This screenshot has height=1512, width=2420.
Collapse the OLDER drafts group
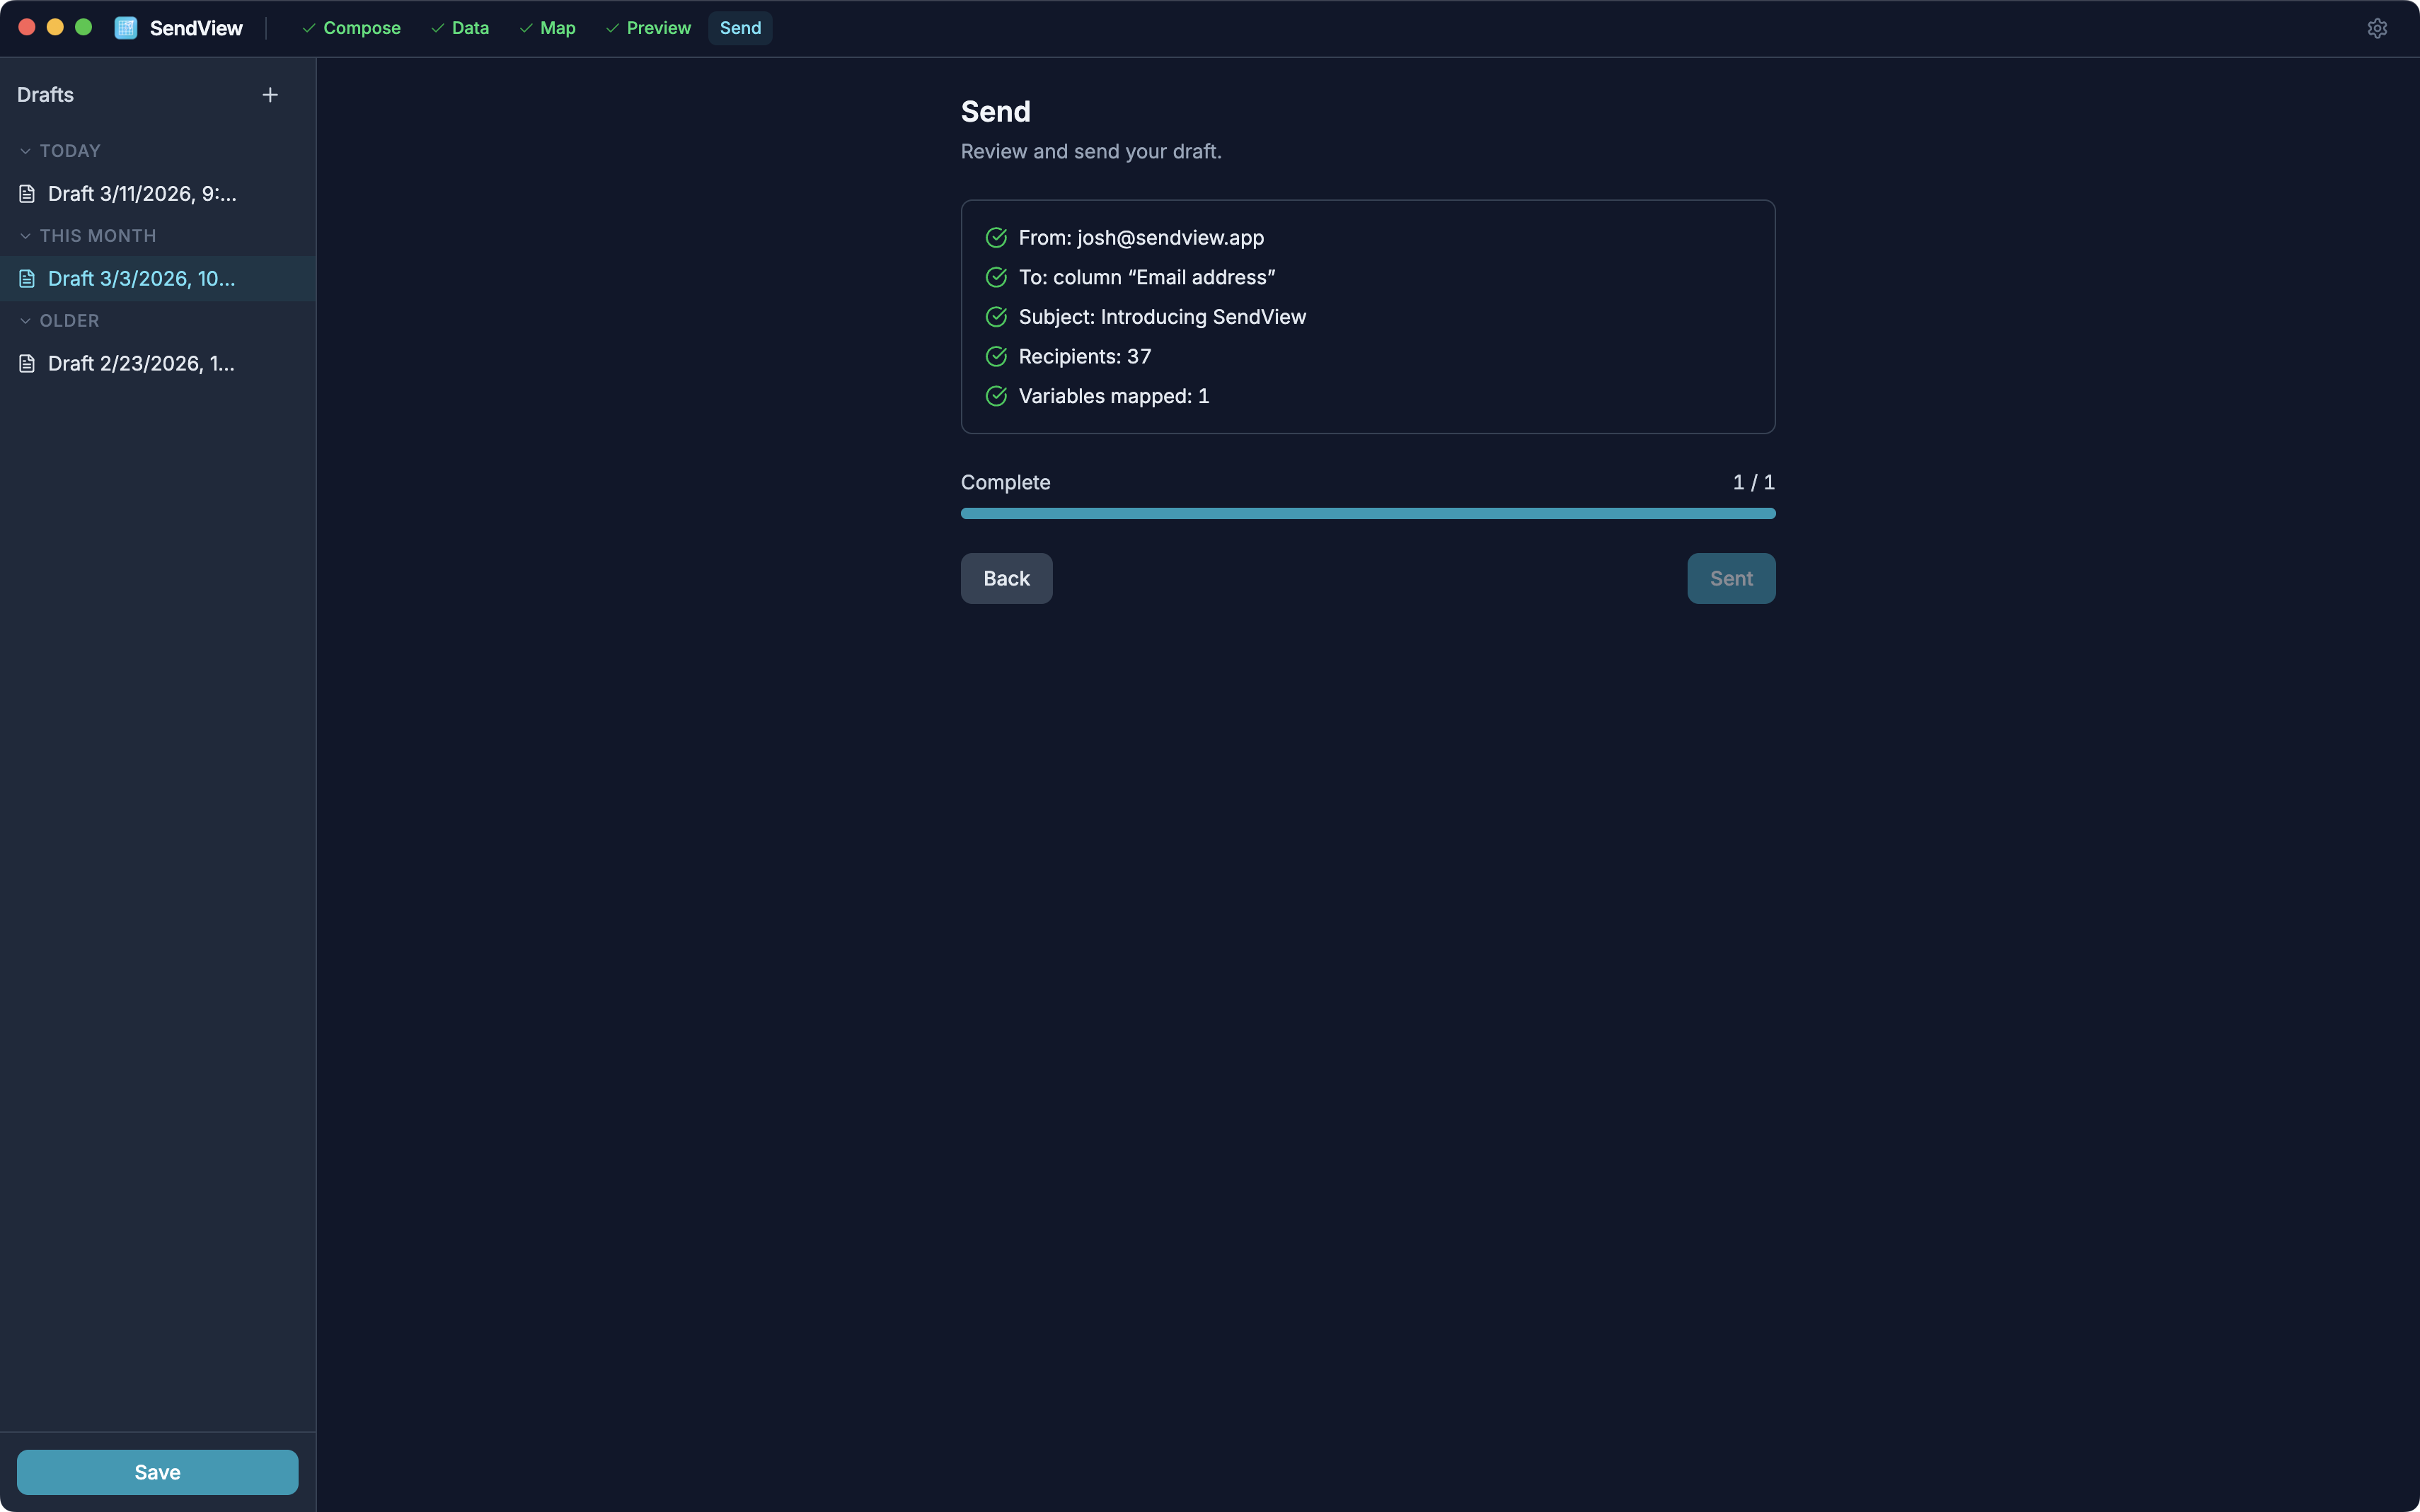26,321
